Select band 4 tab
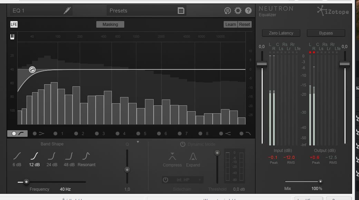This screenshot has width=359, height=200. click(x=121, y=134)
